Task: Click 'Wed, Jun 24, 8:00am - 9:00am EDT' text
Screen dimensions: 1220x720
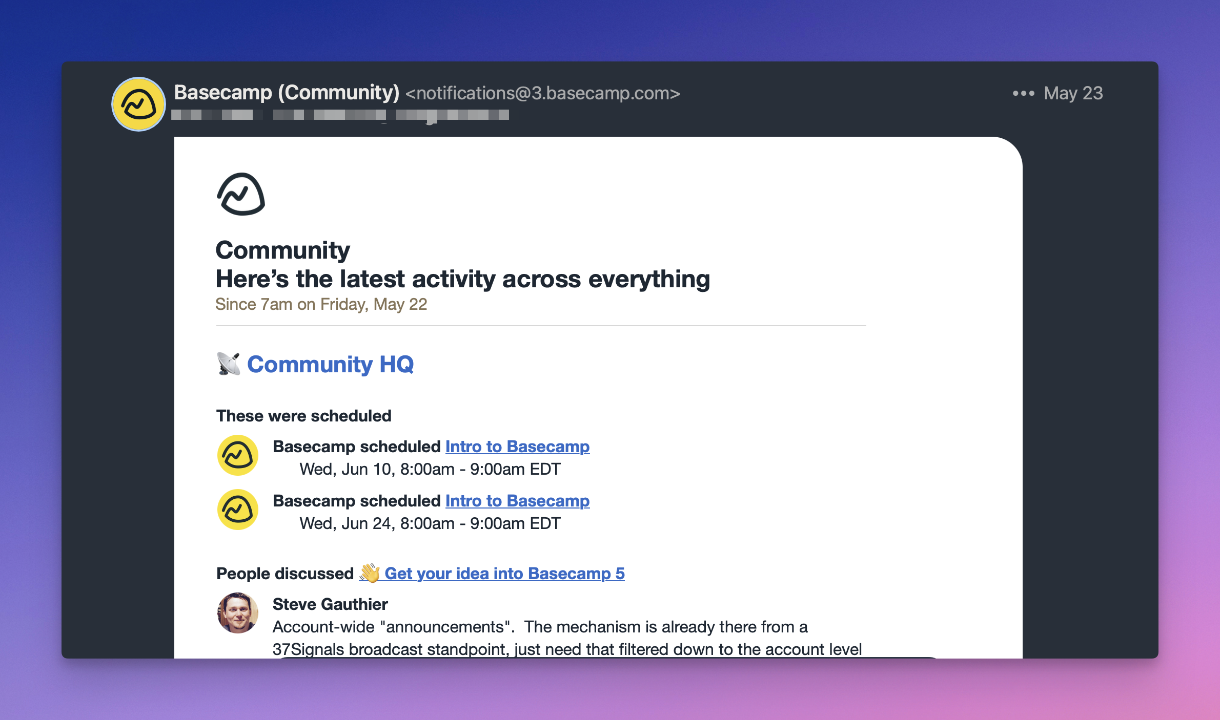Action: pyautogui.click(x=430, y=523)
